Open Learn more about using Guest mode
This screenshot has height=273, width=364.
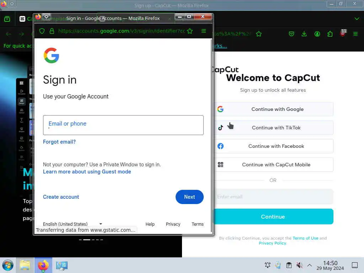87,172
